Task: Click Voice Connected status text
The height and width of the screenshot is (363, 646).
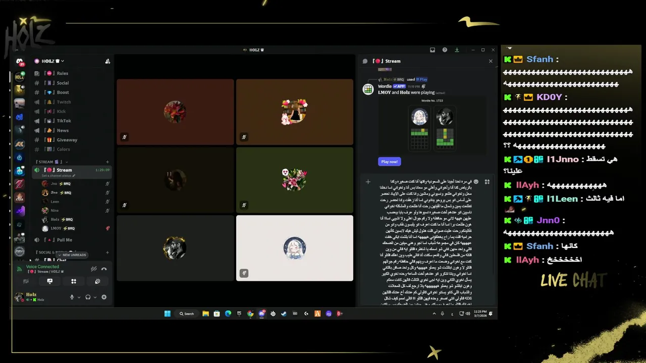Action: click(42, 267)
